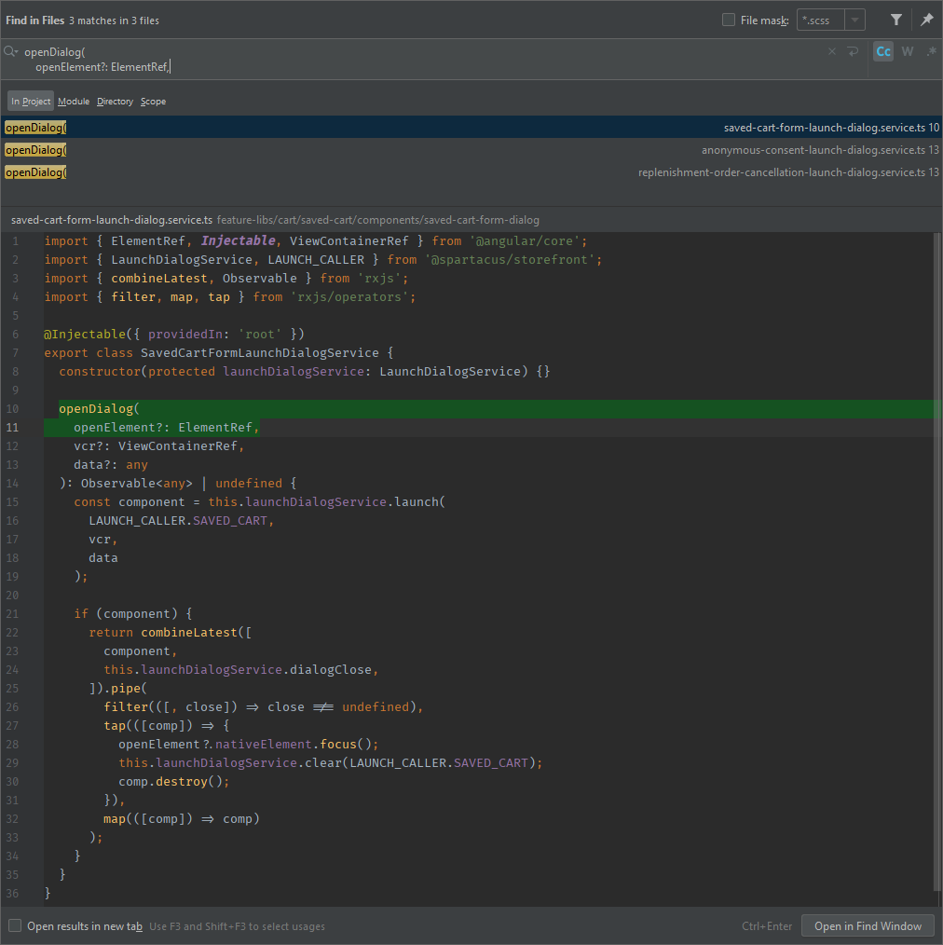Enable the File mask checkbox
The width and height of the screenshot is (943, 945).
click(x=729, y=20)
